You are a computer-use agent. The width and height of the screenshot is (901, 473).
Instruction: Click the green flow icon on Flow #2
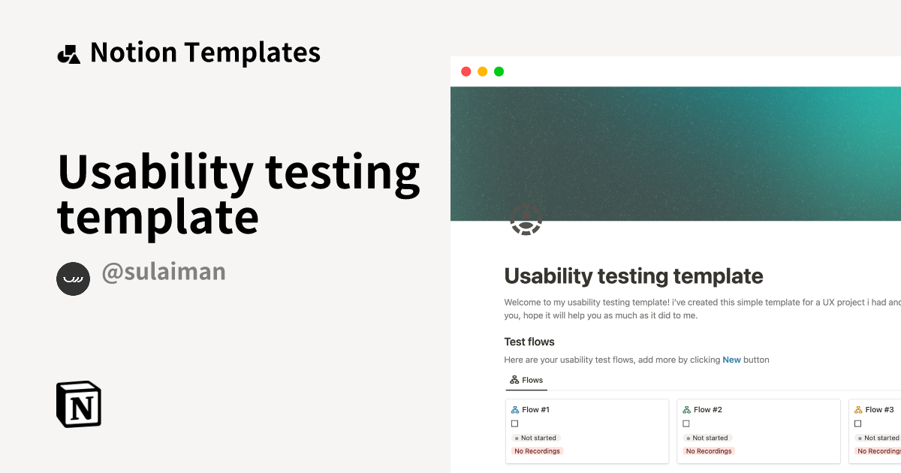click(686, 409)
